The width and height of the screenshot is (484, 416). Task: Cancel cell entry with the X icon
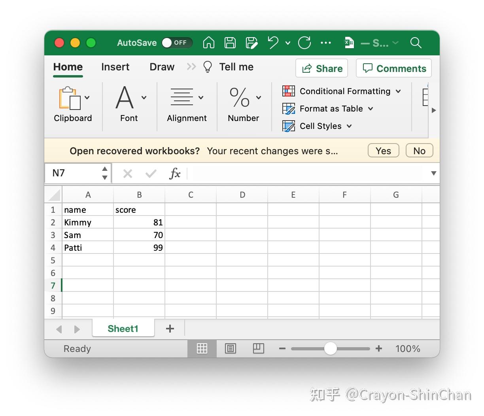[x=127, y=173]
